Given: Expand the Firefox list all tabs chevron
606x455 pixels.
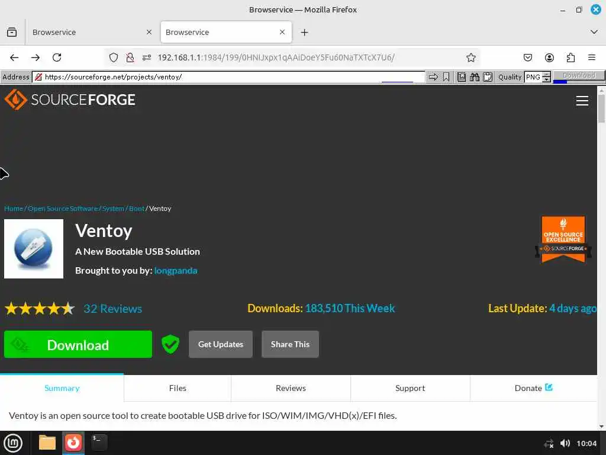Looking at the screenshot, I should point(594,32).
